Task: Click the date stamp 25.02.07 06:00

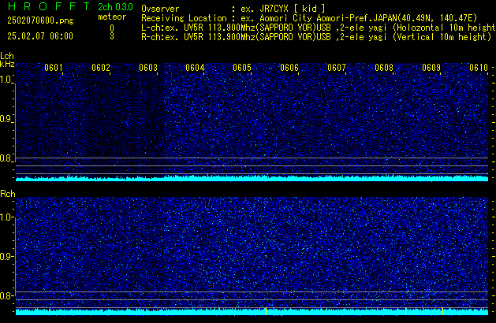Action: [40, 36]
